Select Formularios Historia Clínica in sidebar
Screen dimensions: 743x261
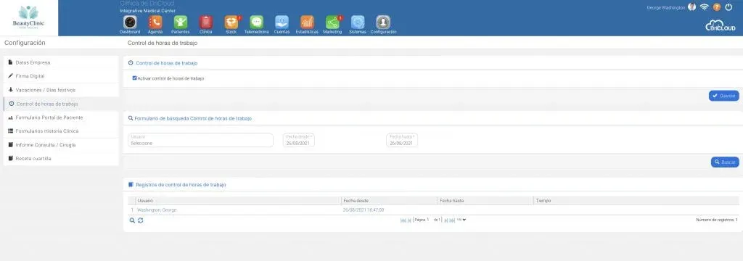61,131
